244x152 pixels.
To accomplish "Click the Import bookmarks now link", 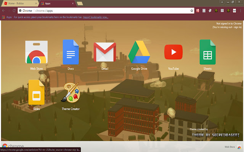I will click(x=96, y=17).
